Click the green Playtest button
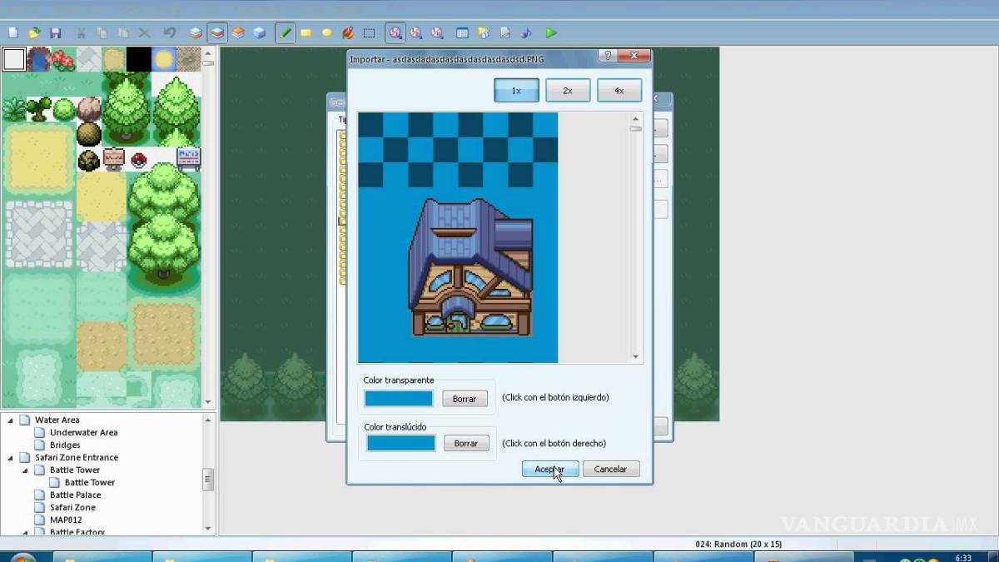 click(551, 33)
